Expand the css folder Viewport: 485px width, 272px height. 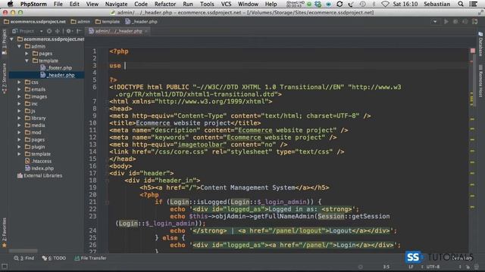click(x=19, y=82)
